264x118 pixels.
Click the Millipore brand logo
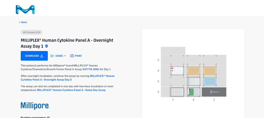pyautogui.click(x=35, y=106)
